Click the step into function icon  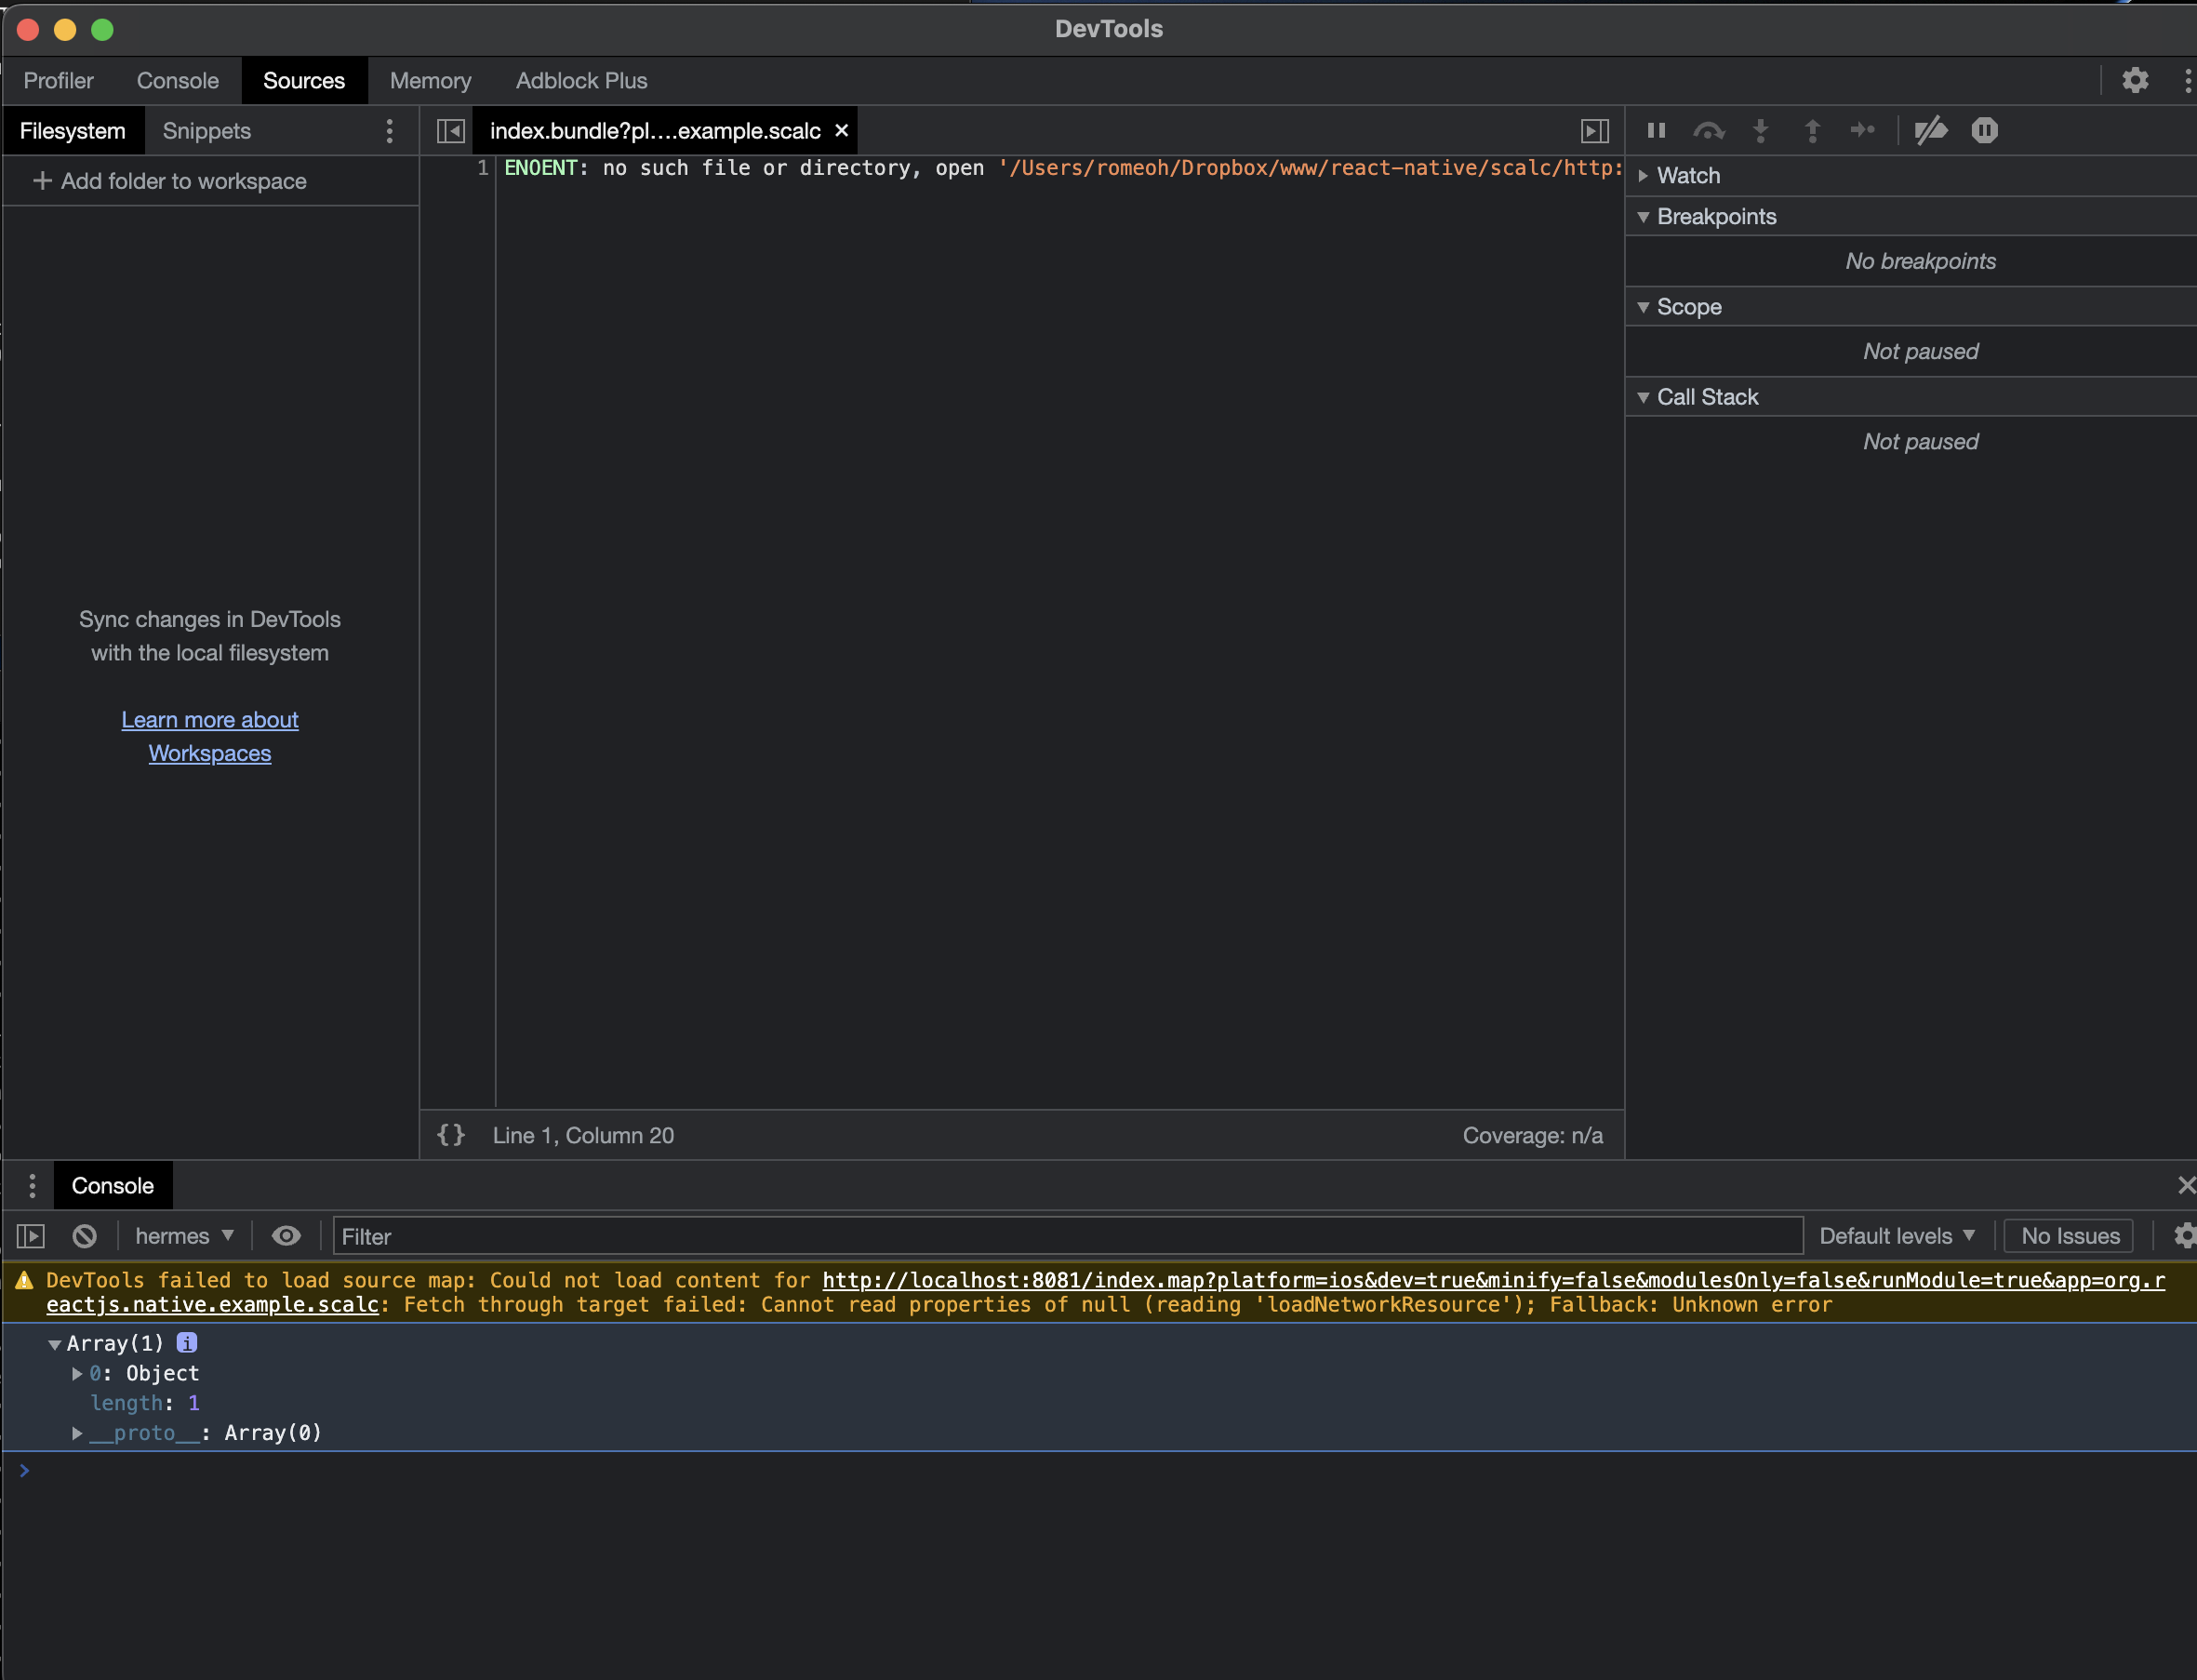pyautogui.click(x=1761, y=130)
